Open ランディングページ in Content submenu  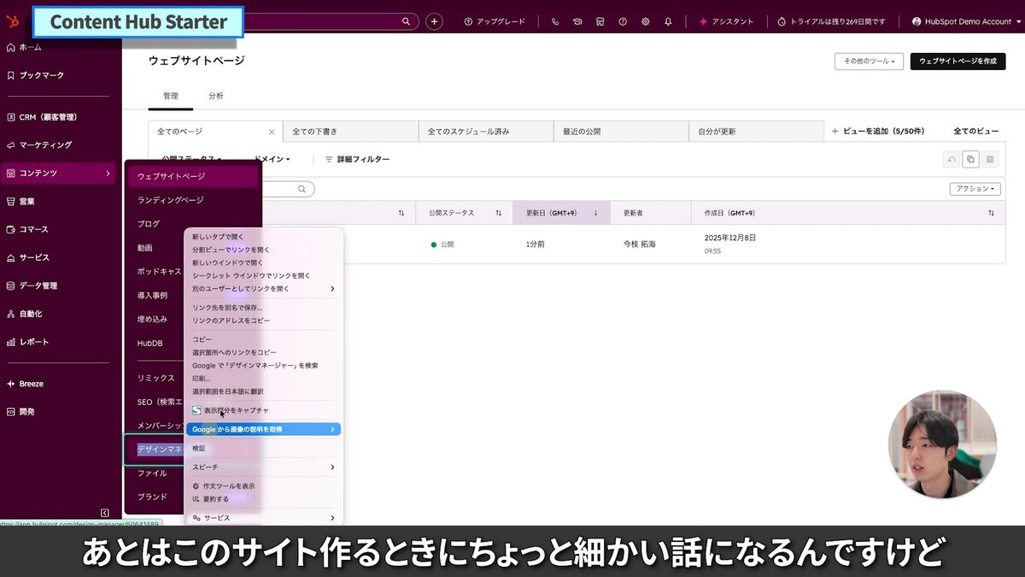tap(171, 200)
